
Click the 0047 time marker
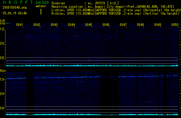coord(123,25)
